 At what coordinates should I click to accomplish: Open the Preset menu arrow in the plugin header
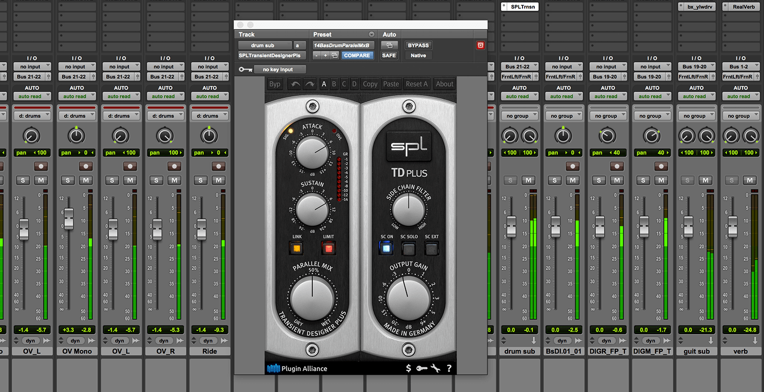pyautogui.click(x=371, y=35)
